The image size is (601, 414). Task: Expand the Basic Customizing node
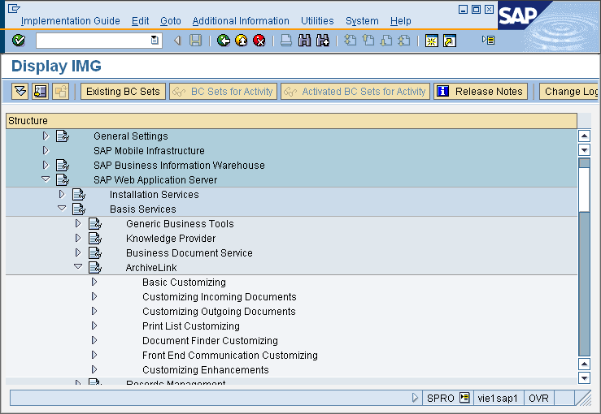pyautogui.click(x=94, y=282)
